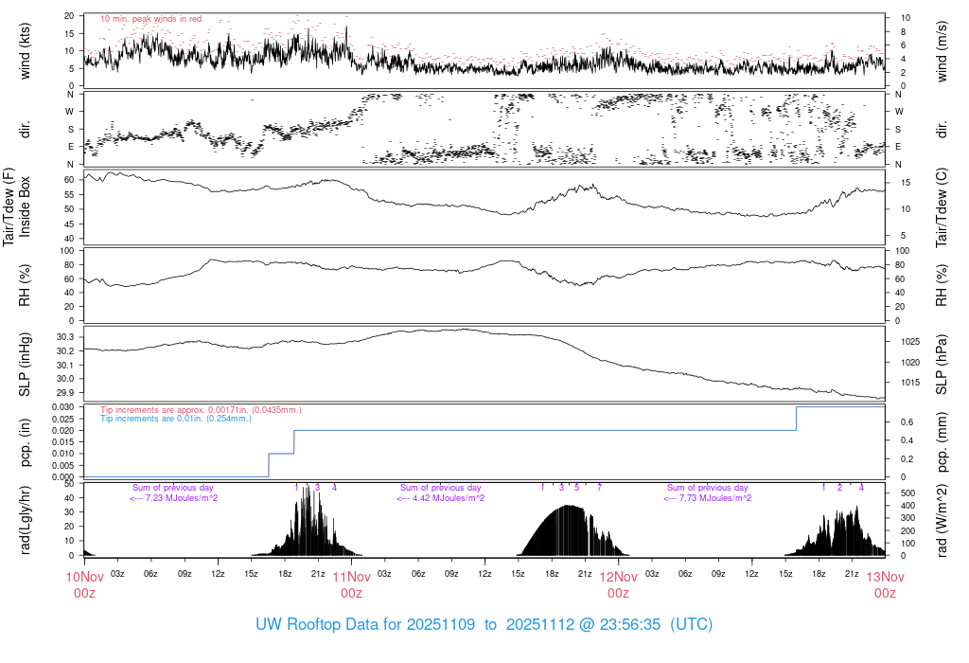Click the "wind (m/s)" right axis label
This screenshot has height=663, width=969.
(944, 50)
